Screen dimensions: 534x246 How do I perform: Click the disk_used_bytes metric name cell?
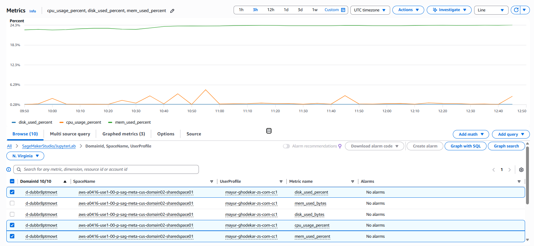[x=310, y=215]
